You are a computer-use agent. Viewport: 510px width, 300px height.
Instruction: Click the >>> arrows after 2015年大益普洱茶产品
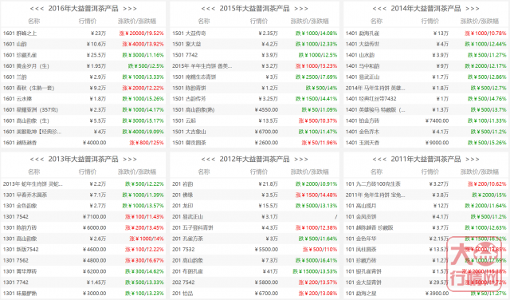coord(301,9)
